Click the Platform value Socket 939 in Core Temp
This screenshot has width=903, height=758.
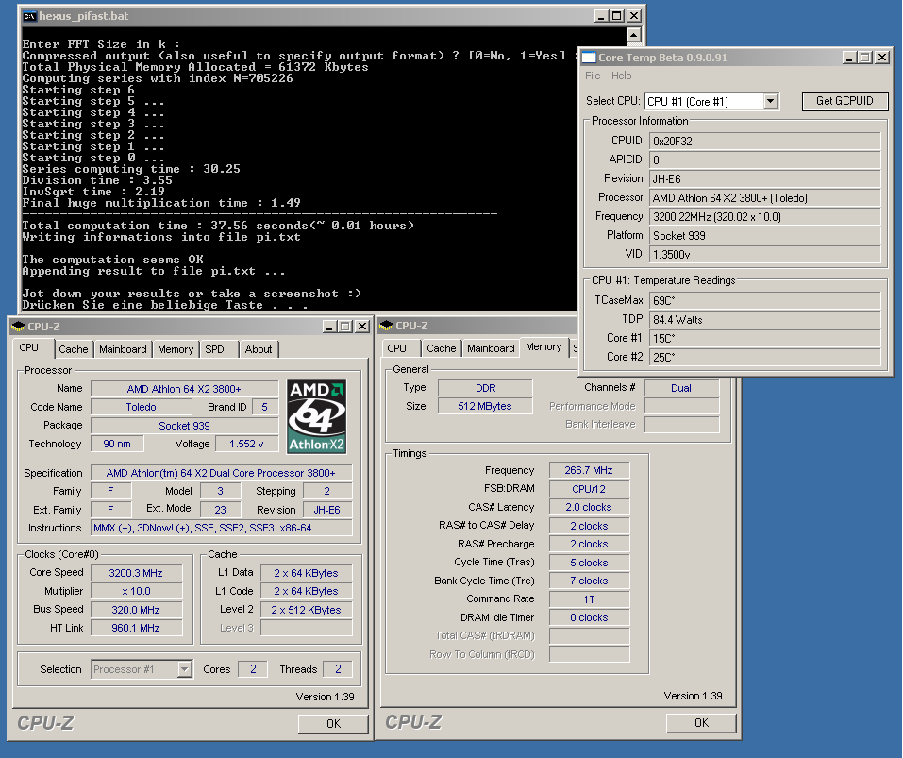click(x=765, y=236)
